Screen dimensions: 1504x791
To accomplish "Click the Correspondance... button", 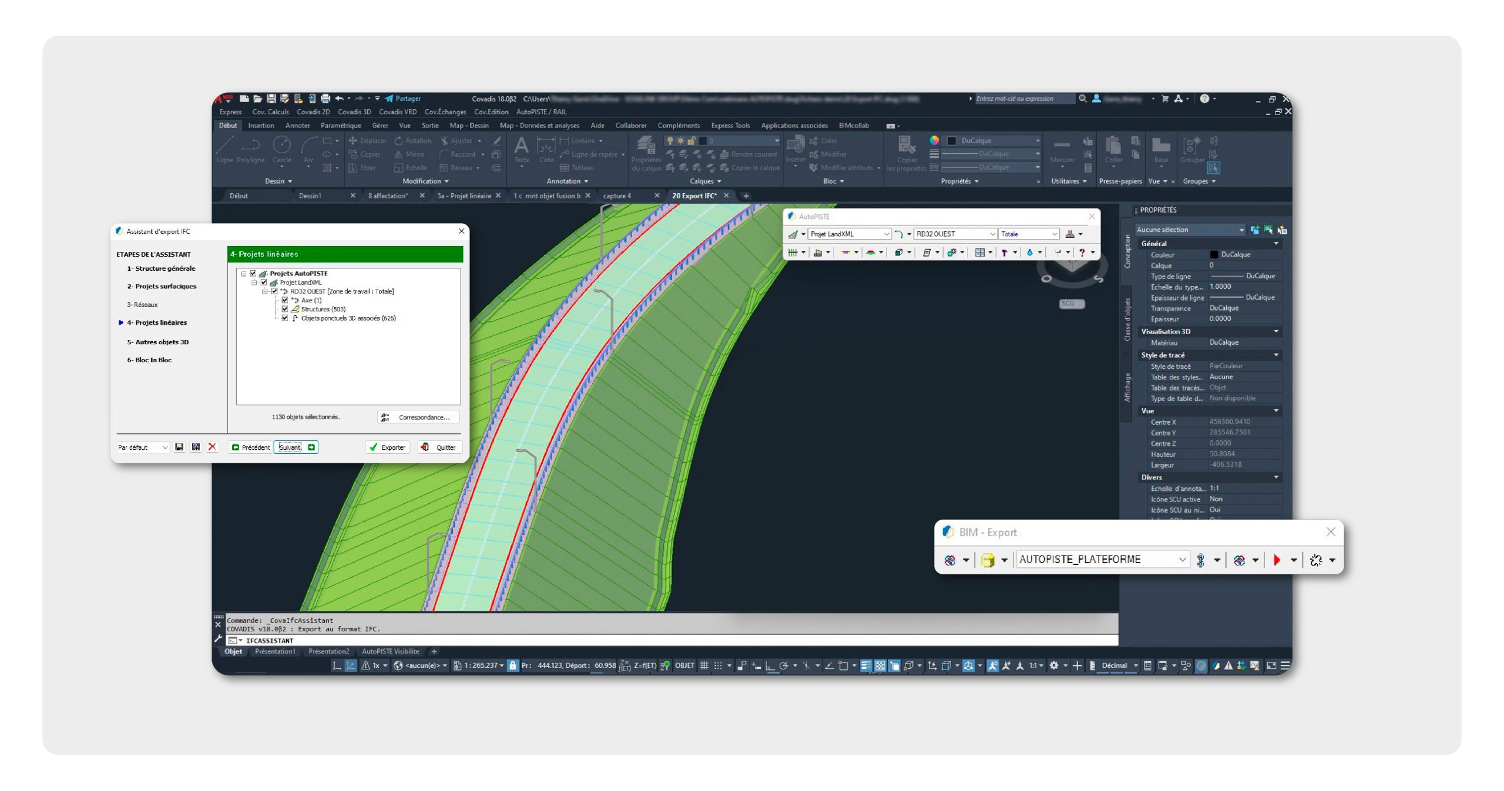I will click(x=418, y=417).
